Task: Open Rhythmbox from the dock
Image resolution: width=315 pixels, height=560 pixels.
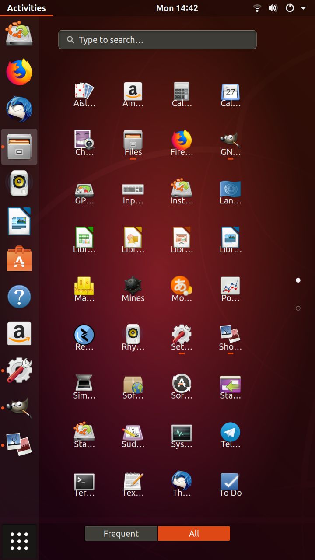Action: [19, 184]
